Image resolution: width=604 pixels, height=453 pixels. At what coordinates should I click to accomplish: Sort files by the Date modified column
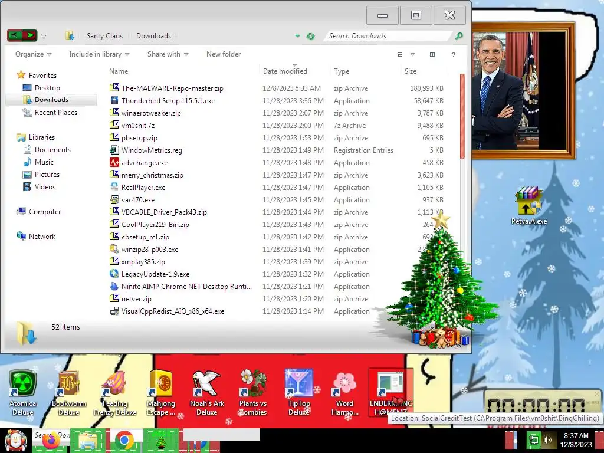tap(285, 71)
